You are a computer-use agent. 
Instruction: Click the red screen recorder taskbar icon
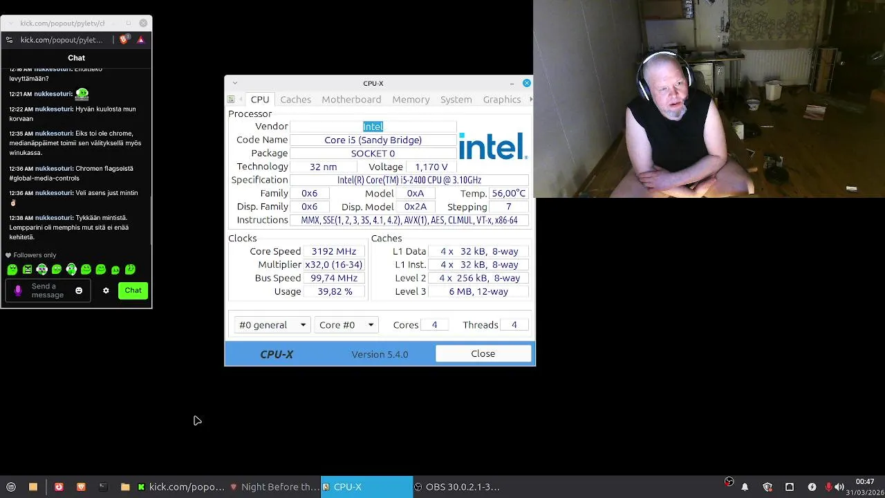(x=59, y=487)
